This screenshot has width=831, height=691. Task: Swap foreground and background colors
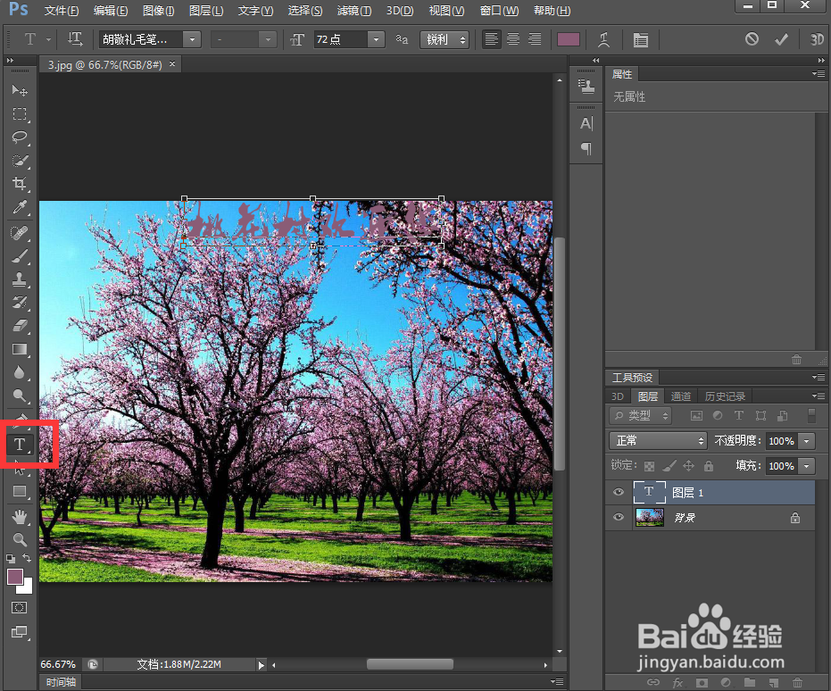(x=27, y=558)
